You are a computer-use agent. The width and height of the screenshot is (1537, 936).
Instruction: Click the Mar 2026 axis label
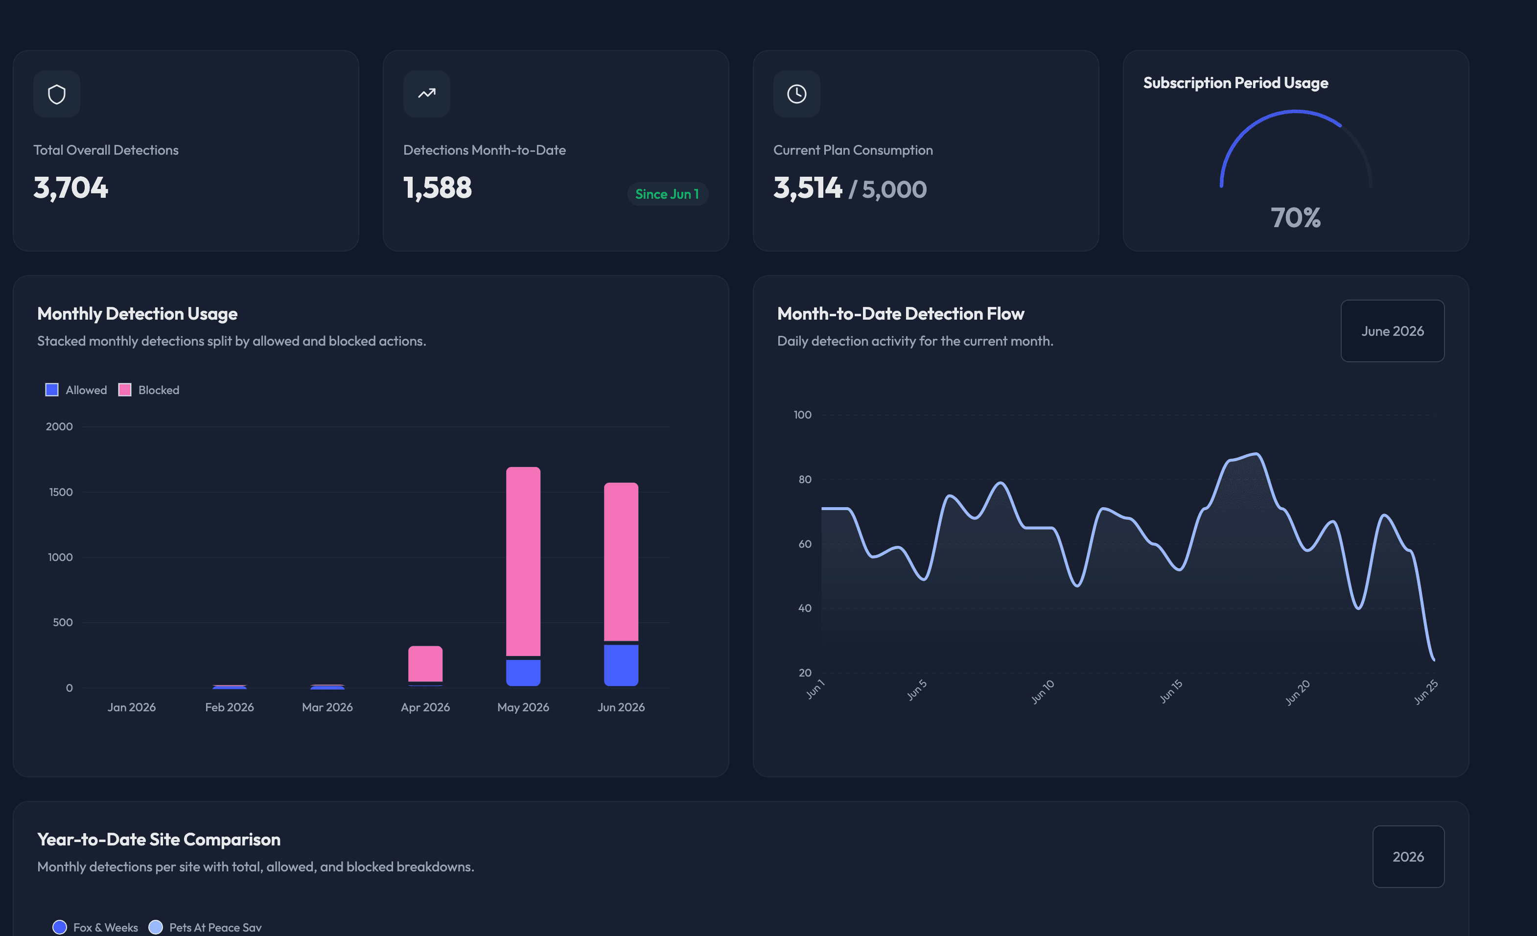327,707
